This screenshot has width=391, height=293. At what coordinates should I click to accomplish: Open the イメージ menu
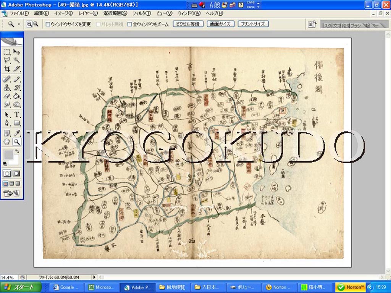click(x=63, y=13)
